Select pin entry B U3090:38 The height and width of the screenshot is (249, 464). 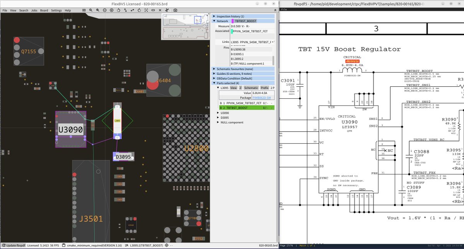tap(251, 49)
